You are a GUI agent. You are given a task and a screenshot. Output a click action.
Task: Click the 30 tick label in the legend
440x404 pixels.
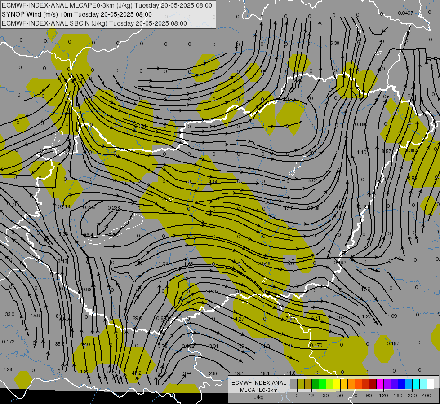click(x=325, y=395)
